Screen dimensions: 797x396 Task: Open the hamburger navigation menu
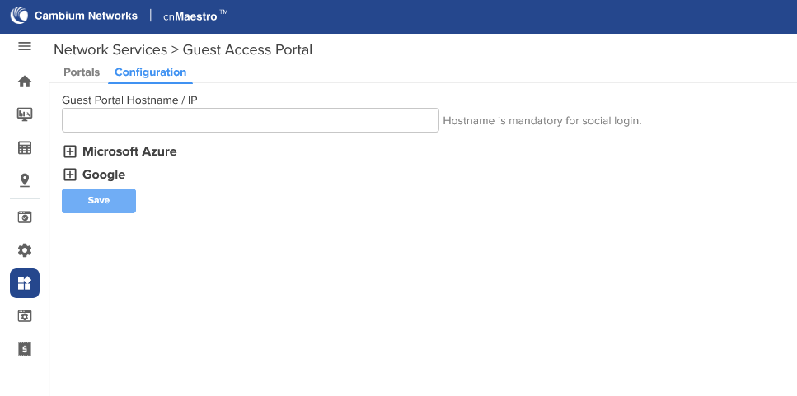25,46
